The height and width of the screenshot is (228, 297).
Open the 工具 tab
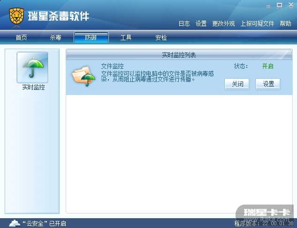[x=126, y=37]
